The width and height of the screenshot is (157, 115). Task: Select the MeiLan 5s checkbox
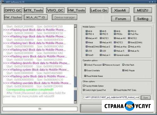pos(129,51)
